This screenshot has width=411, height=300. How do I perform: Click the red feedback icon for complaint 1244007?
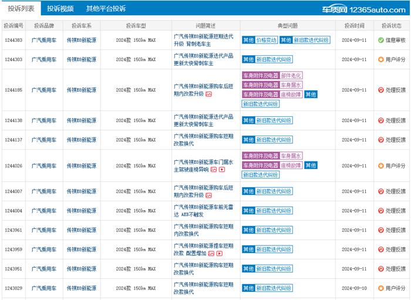click(x=381, y=191)
